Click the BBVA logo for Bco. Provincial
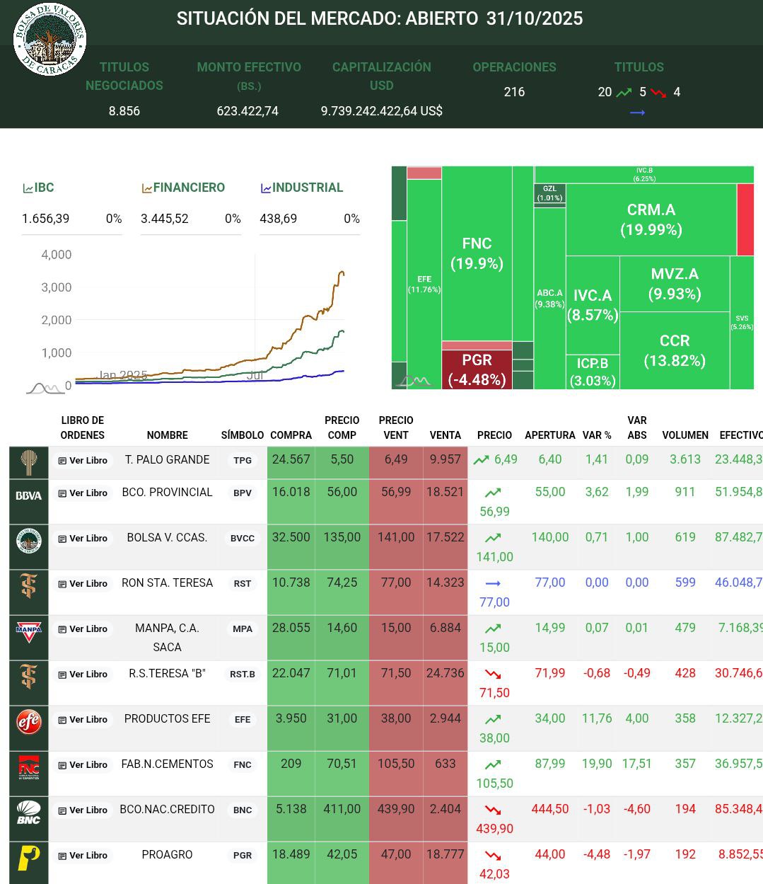This screenshot has height=884, width=763. (x=29, y=495)
